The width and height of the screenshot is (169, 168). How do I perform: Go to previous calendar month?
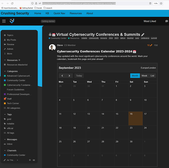click(62, 76)
